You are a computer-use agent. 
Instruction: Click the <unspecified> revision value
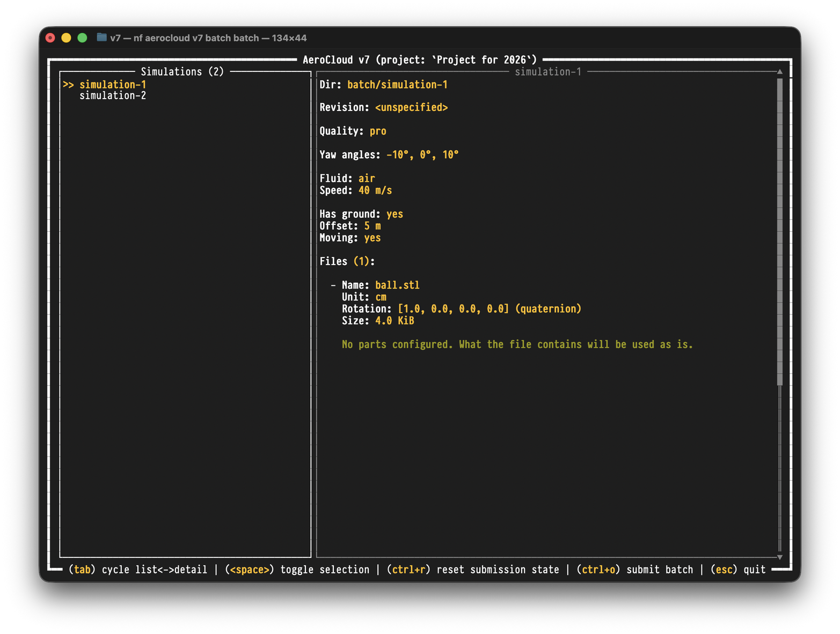coord(411,108)
